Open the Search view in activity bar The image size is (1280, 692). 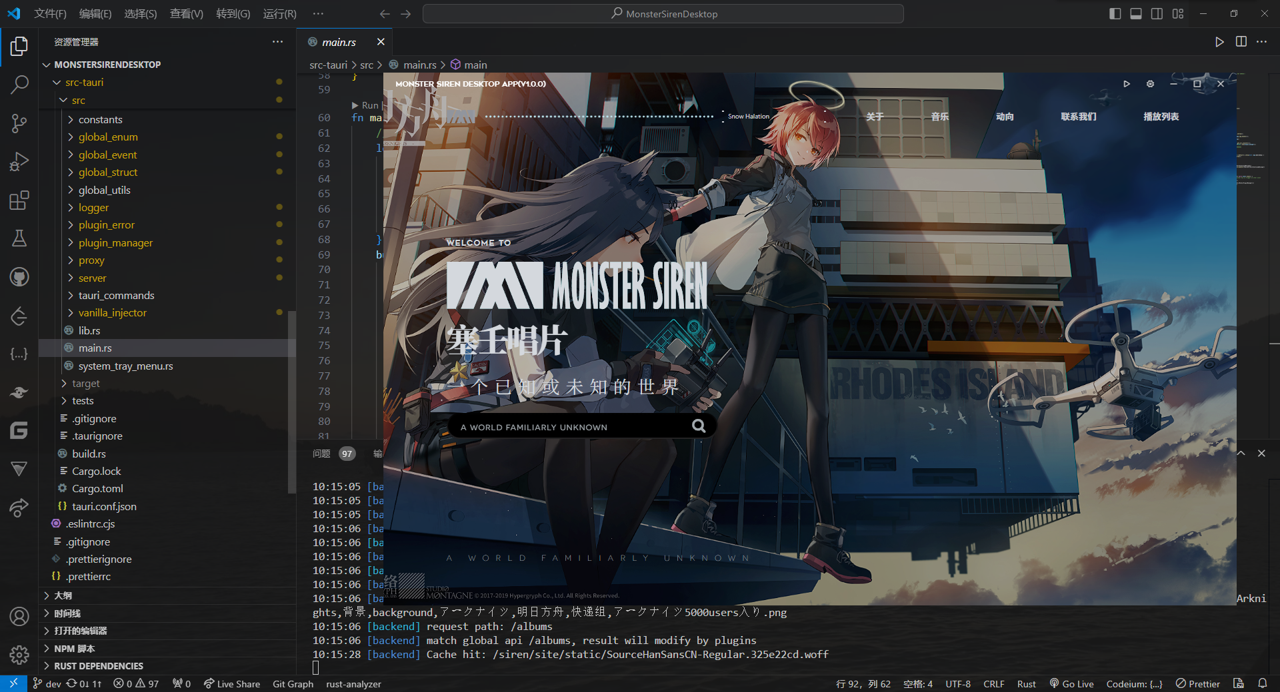[19, 85]
